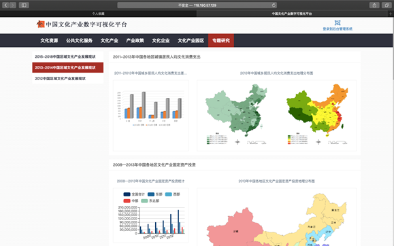Open the 文化产业园区 navigation menu
The width and height of the screenshot is (394, 246).
tap(191, 40)
